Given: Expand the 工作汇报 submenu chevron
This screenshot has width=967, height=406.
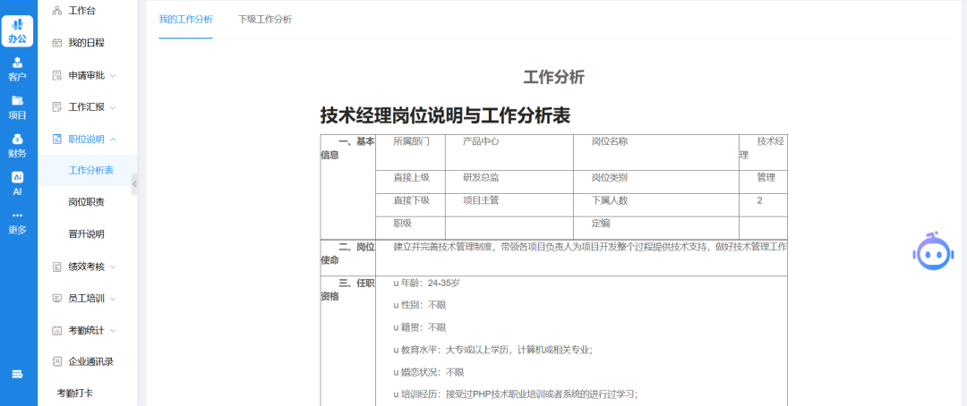Looking at the screenshot, I should 113,108.
